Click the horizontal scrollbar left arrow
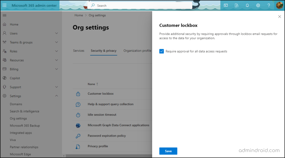 pyautogui.click(x=63, y=156)
